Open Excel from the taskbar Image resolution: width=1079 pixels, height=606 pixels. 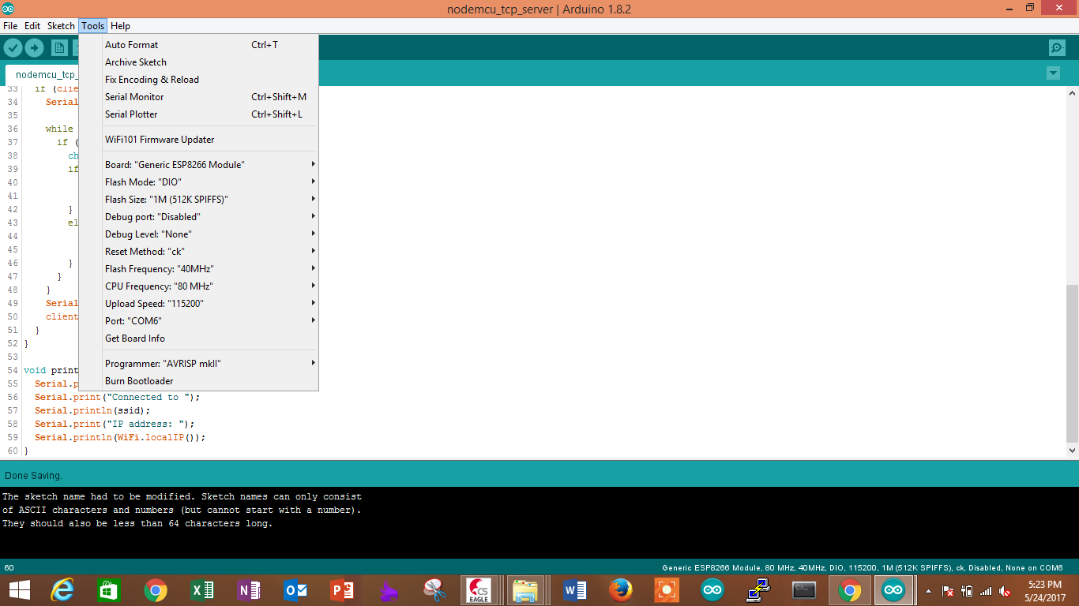click(x=202, y=590)
